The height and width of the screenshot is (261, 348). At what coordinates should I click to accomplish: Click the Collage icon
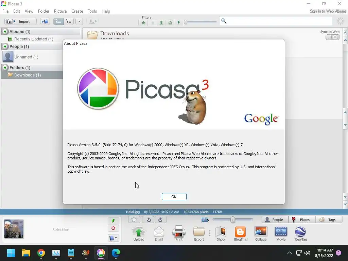click(261, 234)
